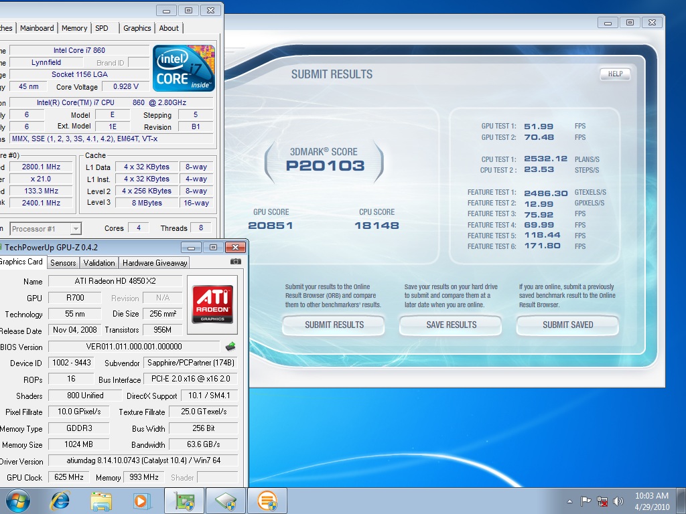Select the Memory tab in CPU-Z
Image resolution: width=686 pixels, height=514 pixels.
pyautogui.click(x=74, y=28)
